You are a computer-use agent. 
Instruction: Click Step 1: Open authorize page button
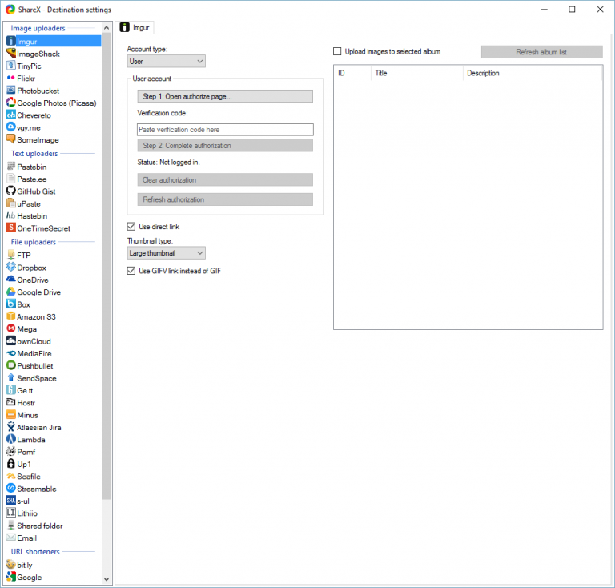tap(225, 96)
